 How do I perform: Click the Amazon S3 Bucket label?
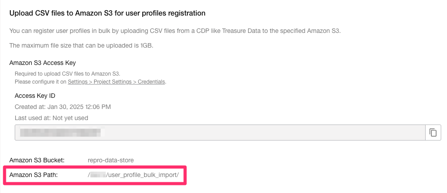pos(37,160)
